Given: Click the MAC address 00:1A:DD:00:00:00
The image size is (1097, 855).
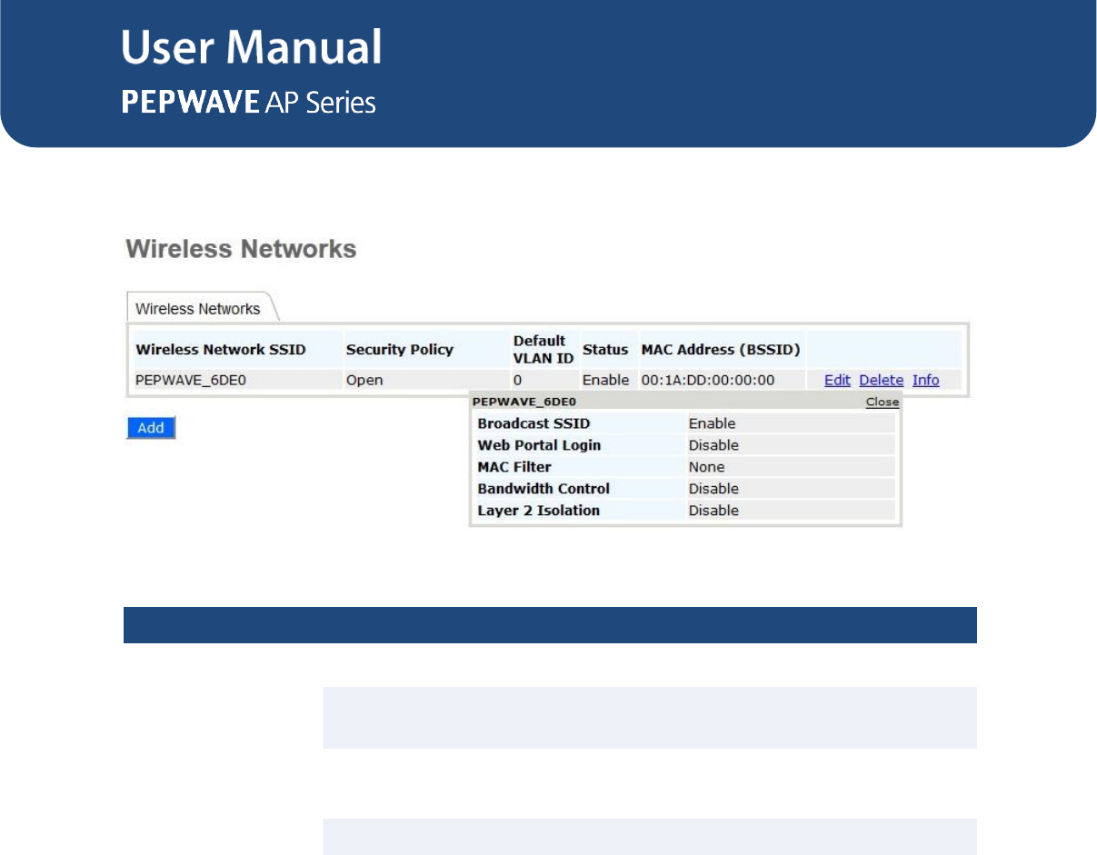Looking at the screenshot, I should pyautogui.click(x=708, y=380).
